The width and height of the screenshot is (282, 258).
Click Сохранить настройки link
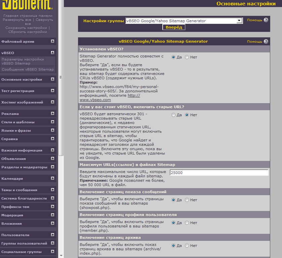(26, 28)
